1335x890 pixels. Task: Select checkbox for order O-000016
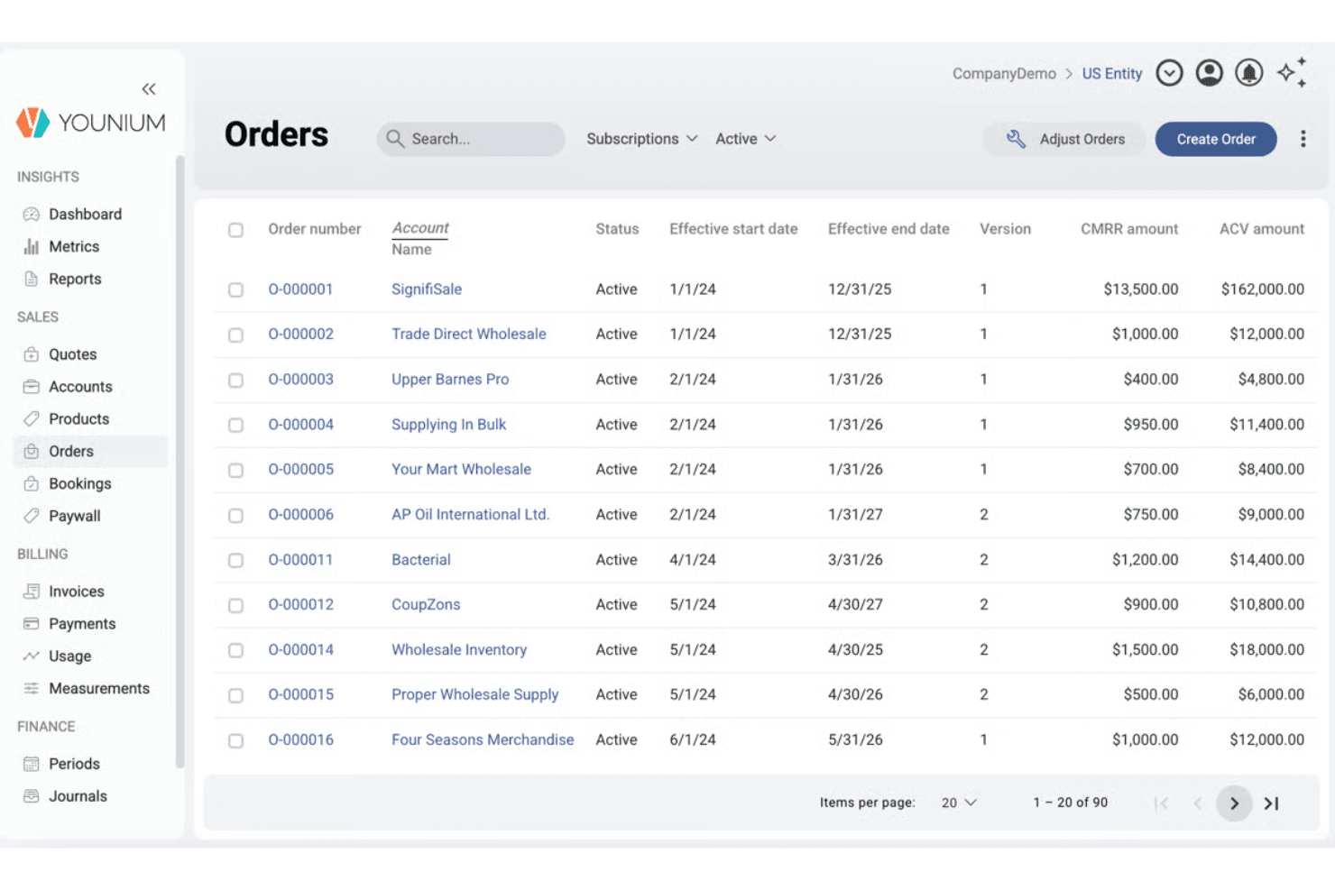(235, 740)
